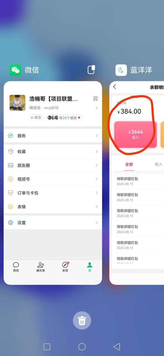Expand the 设置 row chevron
164x356 pixels.
(x=97, y=222)
